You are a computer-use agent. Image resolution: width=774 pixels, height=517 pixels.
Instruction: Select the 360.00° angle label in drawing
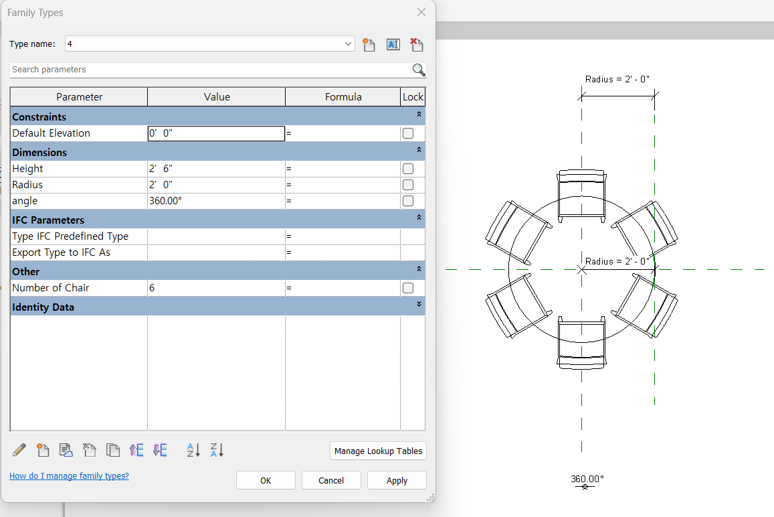tap(587, 479)
